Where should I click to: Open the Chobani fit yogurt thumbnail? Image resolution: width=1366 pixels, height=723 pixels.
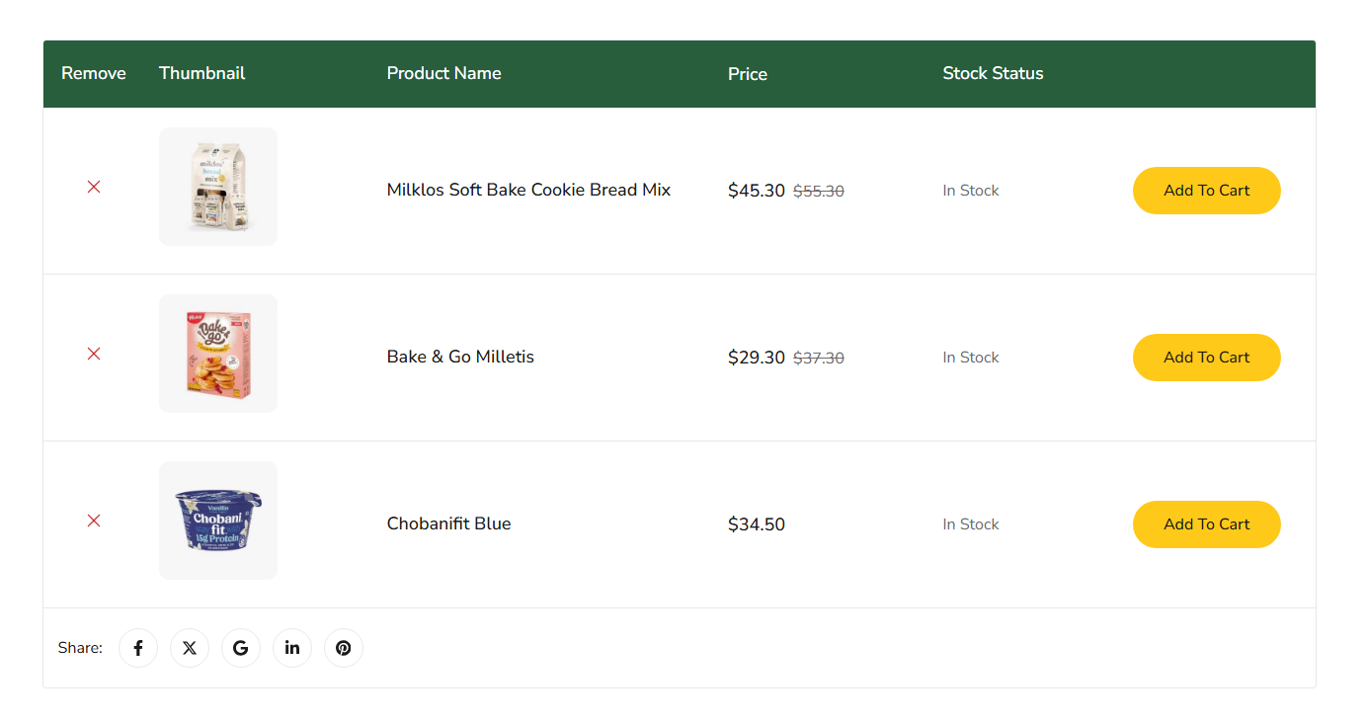tap(218, 521)
